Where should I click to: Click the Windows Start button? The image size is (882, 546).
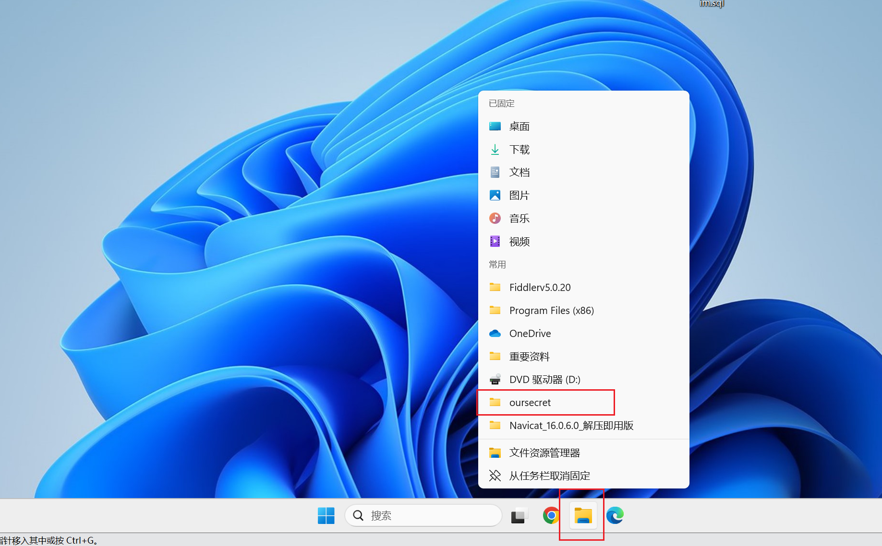click(326, 516)
